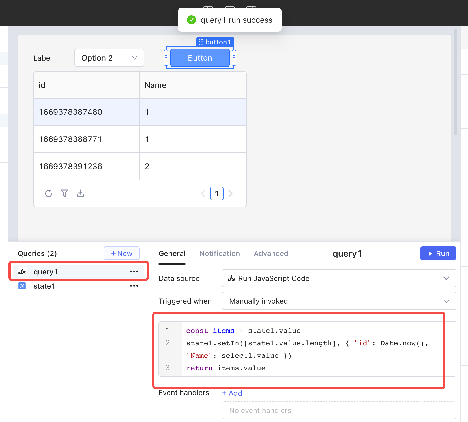This screenshot has width=468, height=422.
Task: Download the table data
Action: 80,193
